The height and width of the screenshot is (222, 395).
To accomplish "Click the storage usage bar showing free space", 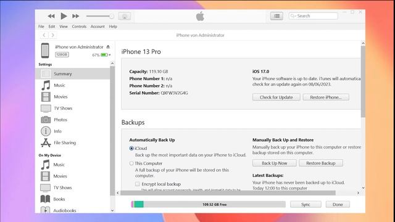I will click(209, 204).
